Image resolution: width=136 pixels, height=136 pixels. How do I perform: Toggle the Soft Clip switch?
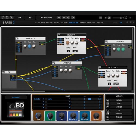(x=123, y=18)
